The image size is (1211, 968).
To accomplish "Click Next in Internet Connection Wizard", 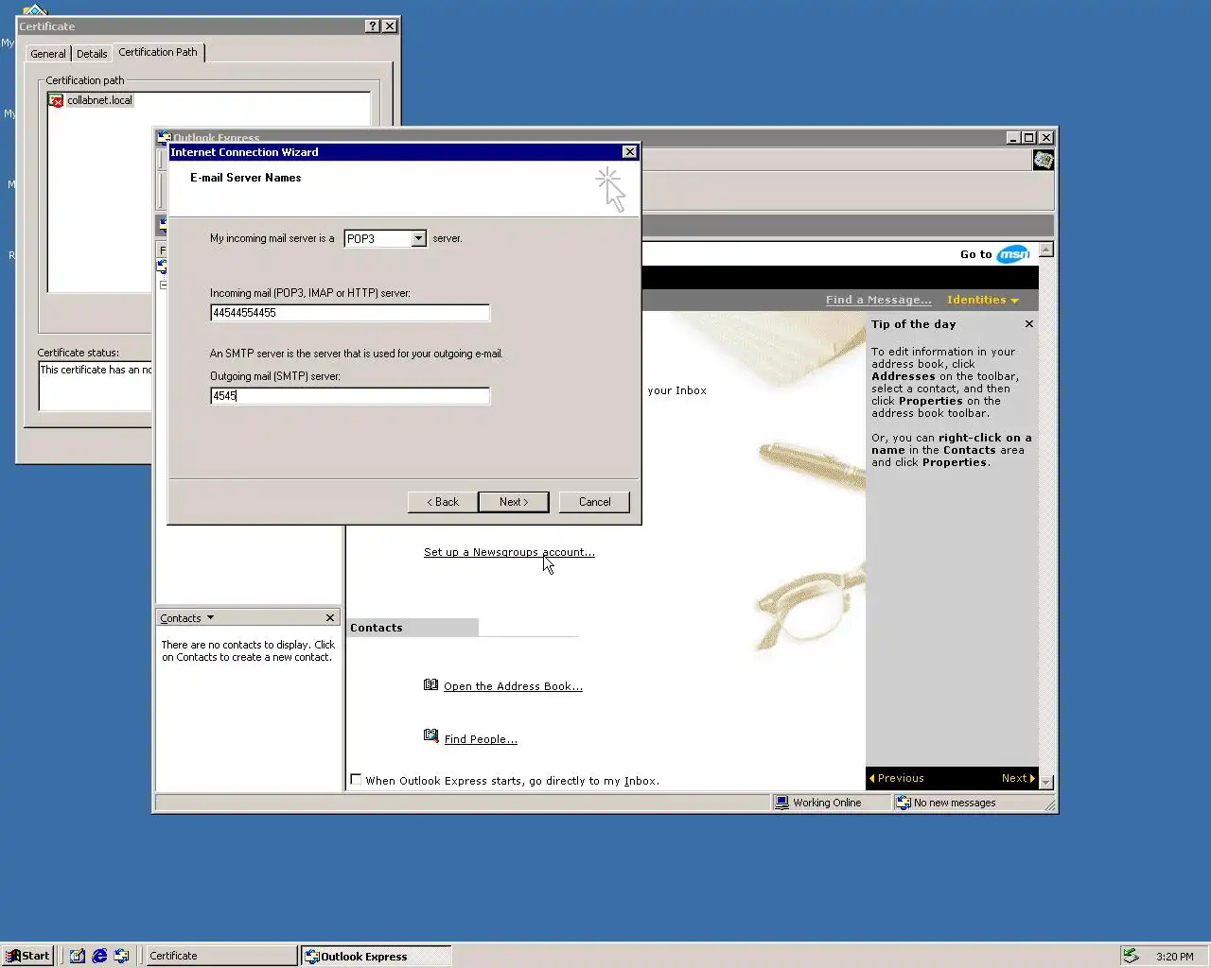I will pyautogui.click(x=514, y=502).
